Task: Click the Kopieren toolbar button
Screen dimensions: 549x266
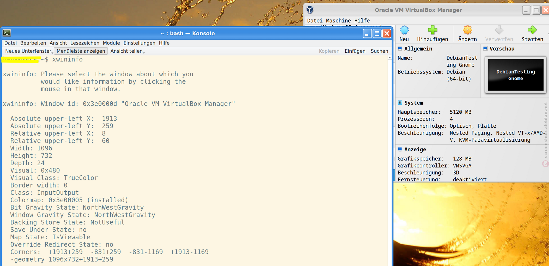Action: (x=329, y=51)
